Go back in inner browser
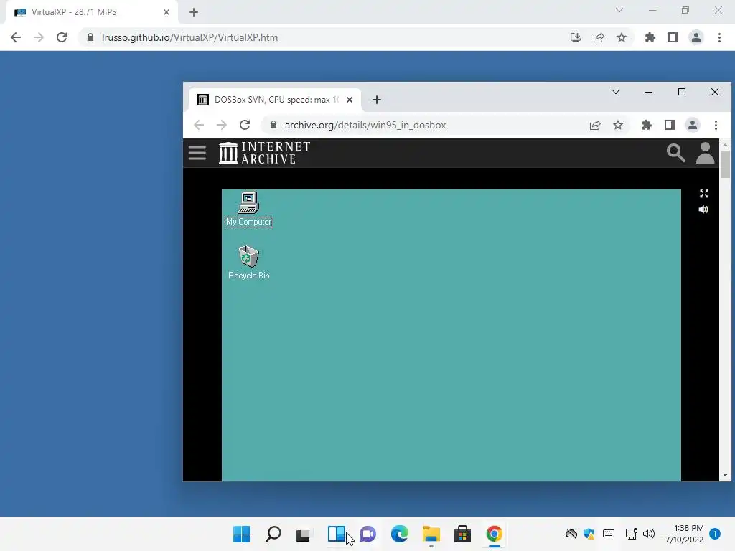 tap(199, 125)
